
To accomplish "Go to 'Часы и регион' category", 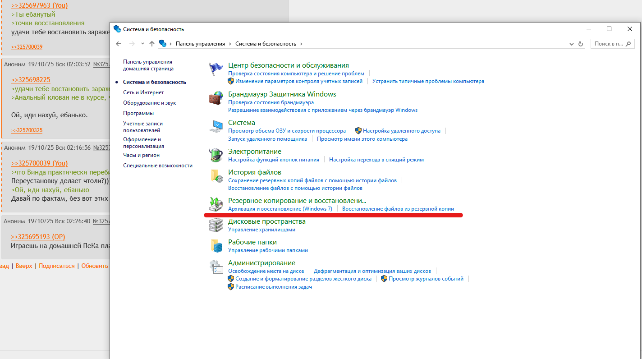I will [x=141, y=155].
